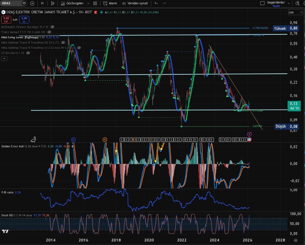Click 0,7982146902 level label on chart
The height and width of the screenshot is (245, 305).
click(260, 28)
